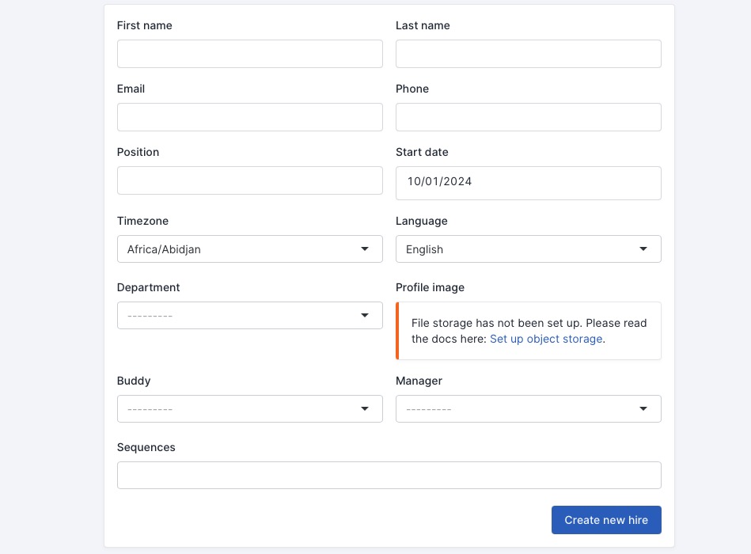This screenshot has width=751, height=554.
Task: Focus the Phone input field
Action: click(528, 117)
